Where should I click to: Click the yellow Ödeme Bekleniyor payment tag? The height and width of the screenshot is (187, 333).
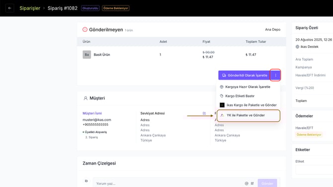click(309, 134)
